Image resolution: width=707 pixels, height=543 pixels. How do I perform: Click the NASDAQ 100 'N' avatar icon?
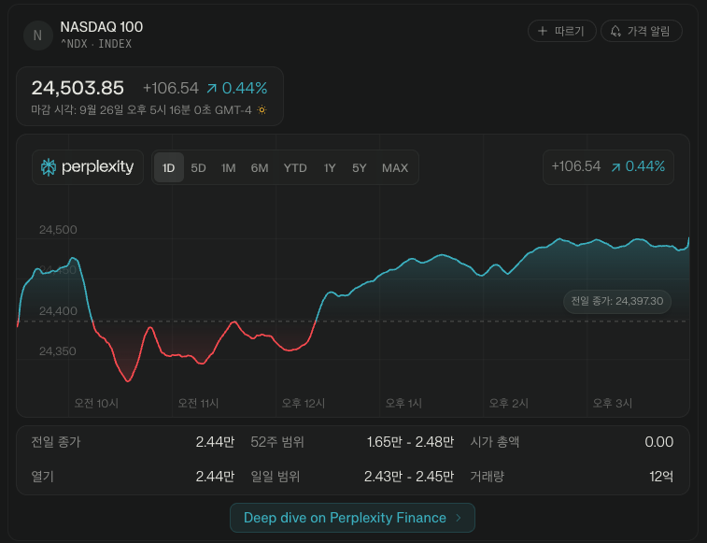[x=37, y=36]
